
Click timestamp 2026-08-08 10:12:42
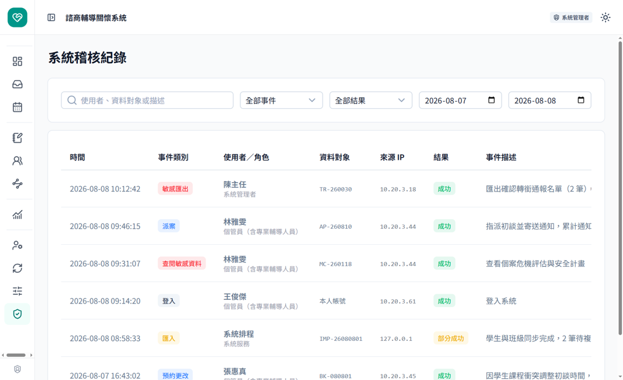(105, 189)
